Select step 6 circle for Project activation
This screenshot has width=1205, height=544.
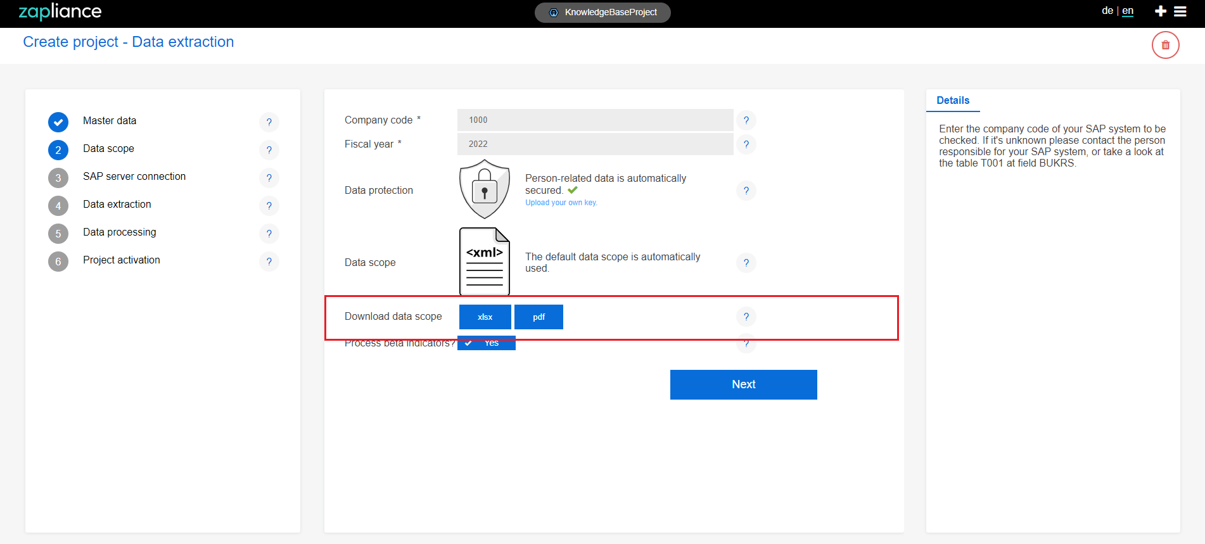click(58, 262)
